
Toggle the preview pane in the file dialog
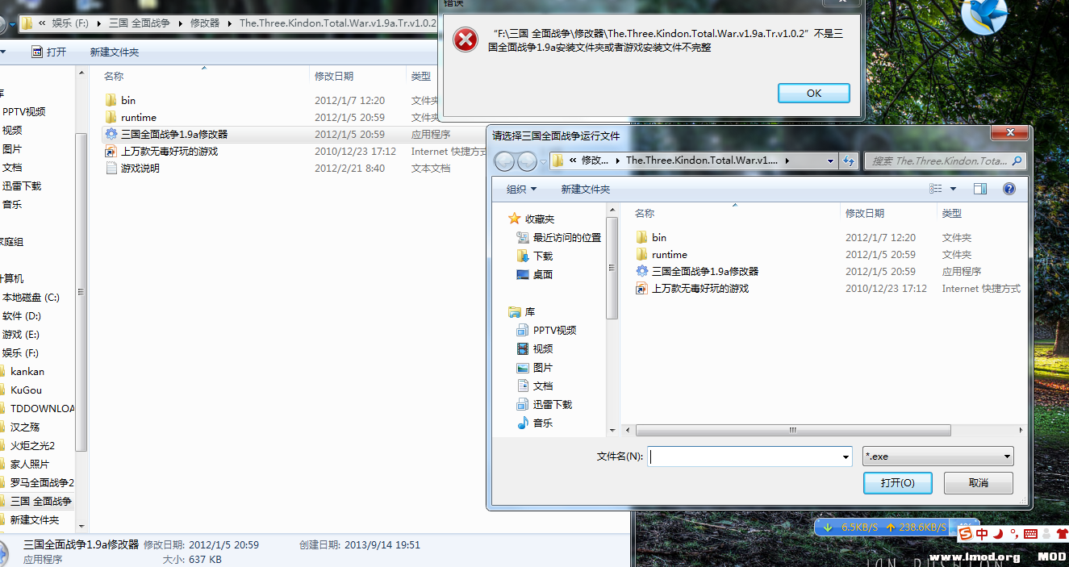(981, 188)
